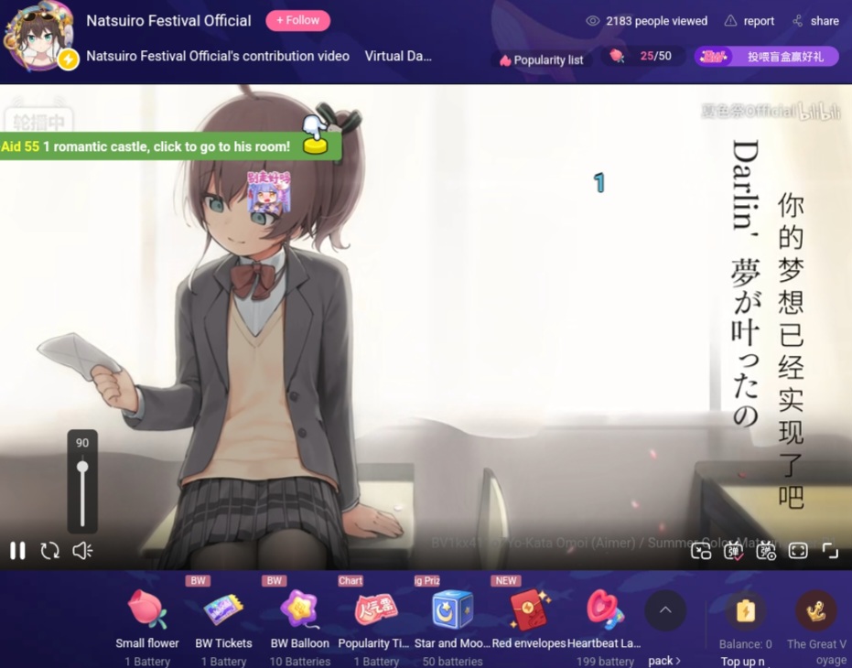The height and width of the screenshot is (668, 852).
Task: Open The Great Voyage anchor icon
Action: click(x=816, y=611)
